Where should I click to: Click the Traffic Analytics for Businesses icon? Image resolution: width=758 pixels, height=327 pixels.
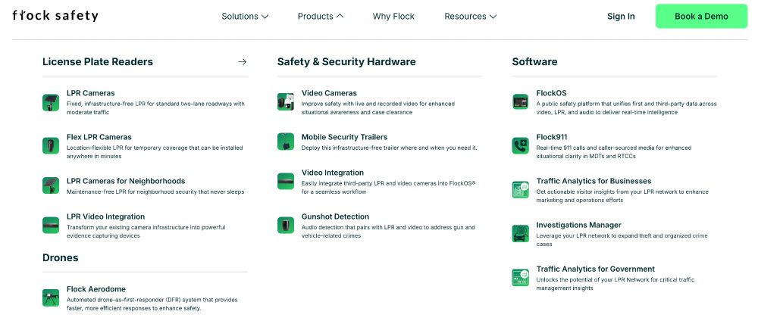(x=520, y=189)
